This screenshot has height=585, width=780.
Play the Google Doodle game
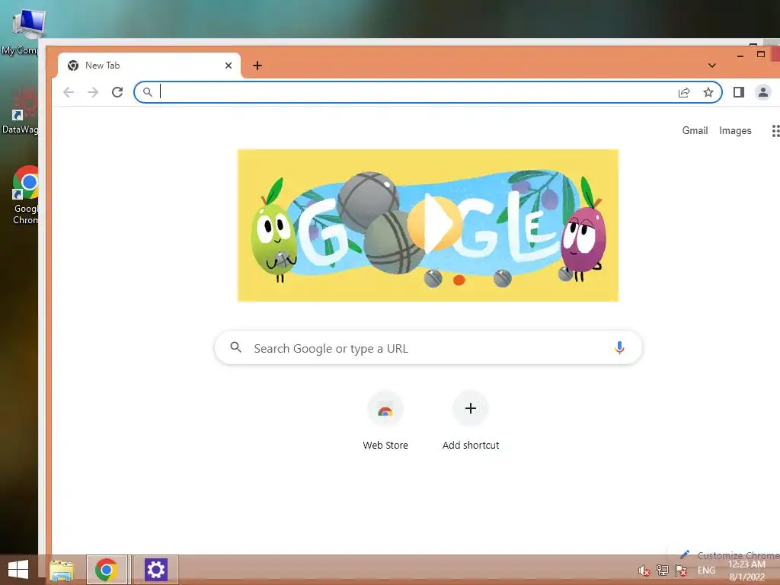[x=434, y=224]
